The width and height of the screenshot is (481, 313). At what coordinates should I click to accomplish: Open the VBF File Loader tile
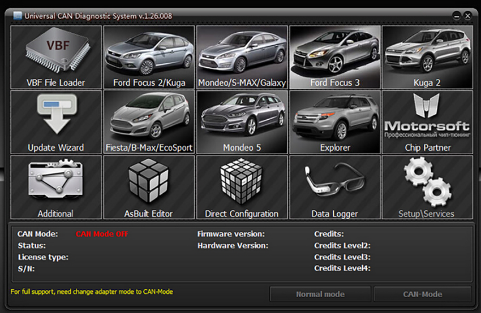56,57
